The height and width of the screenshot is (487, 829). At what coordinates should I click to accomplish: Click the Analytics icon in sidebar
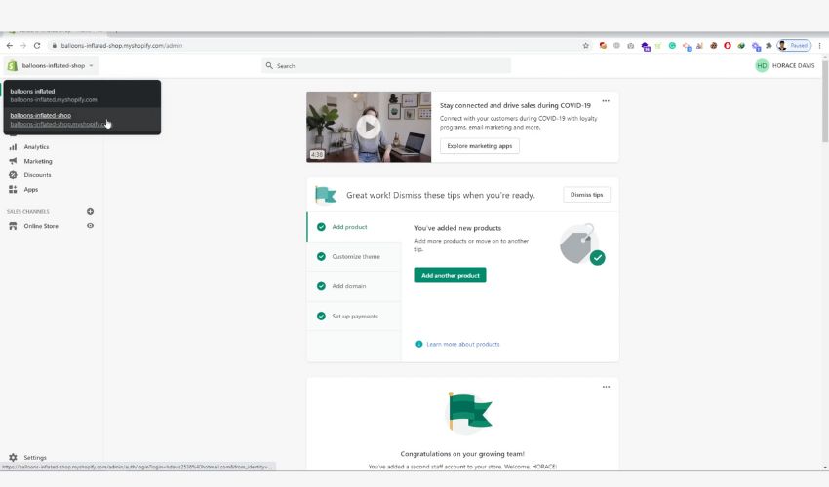pyautogui.click(x=13, y=147)
